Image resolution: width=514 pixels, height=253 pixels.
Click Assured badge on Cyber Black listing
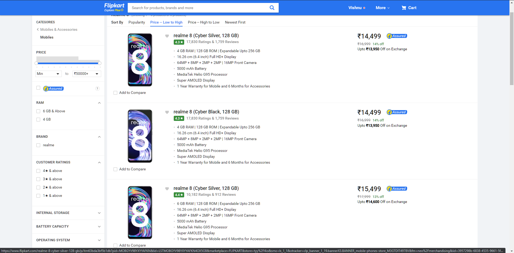[397, 112]
